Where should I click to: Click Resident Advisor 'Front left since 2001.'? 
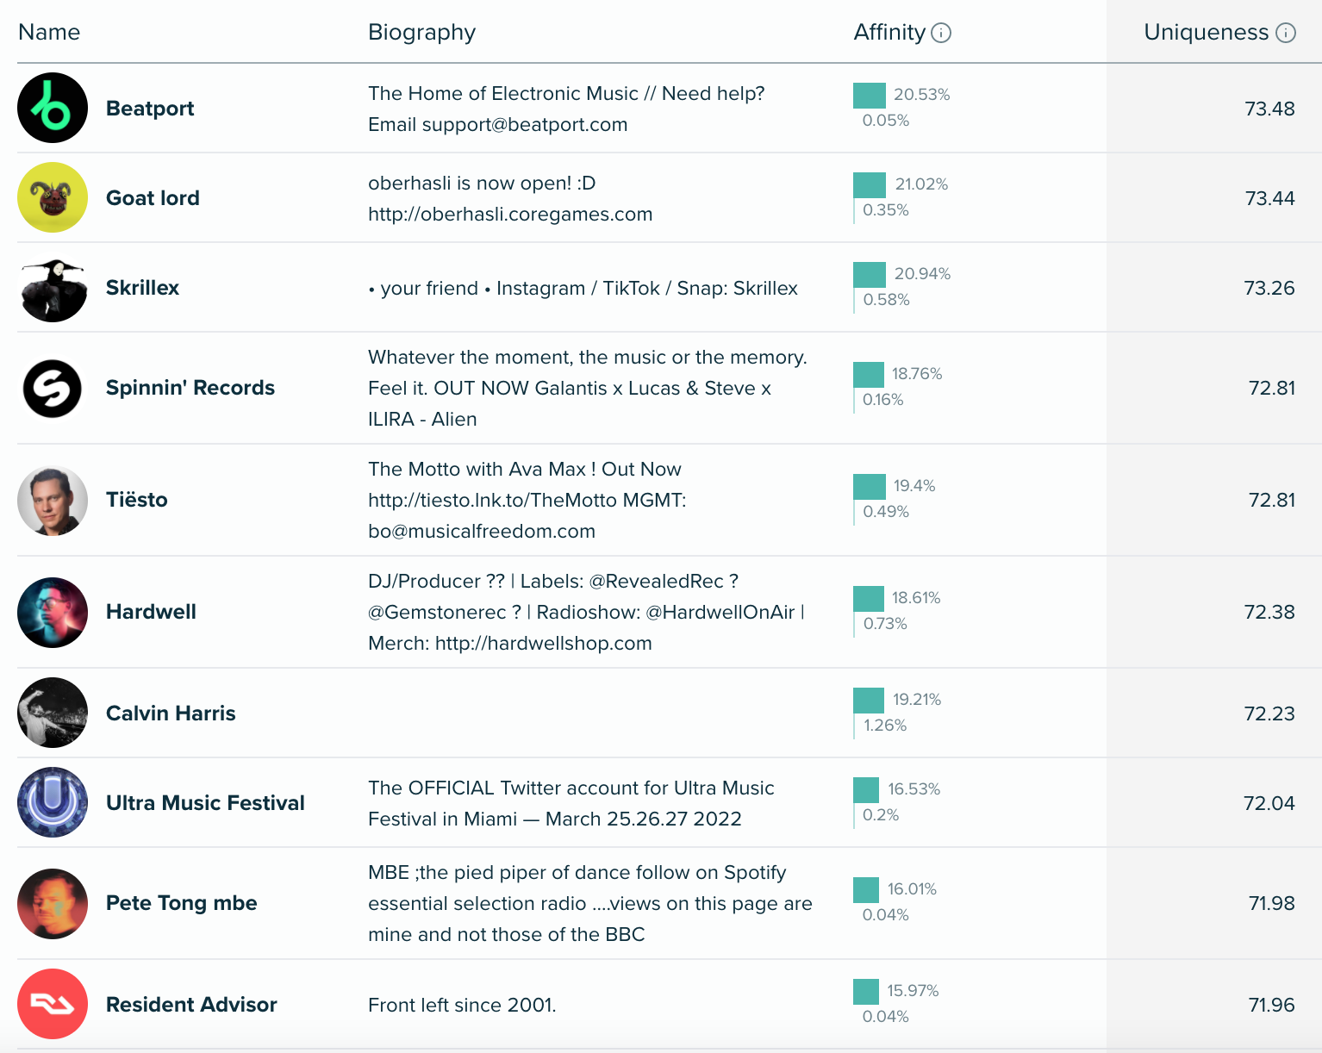pyautogui.click(x=462, y=1005)
